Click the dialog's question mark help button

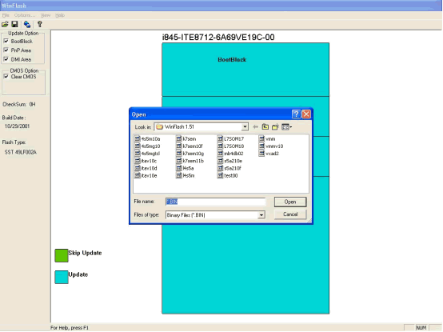296,114
